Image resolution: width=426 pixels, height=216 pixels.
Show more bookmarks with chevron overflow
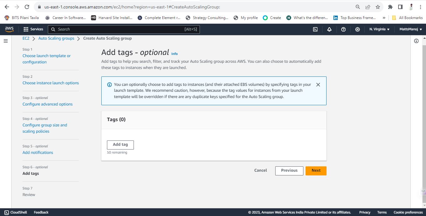coord(384,18)
